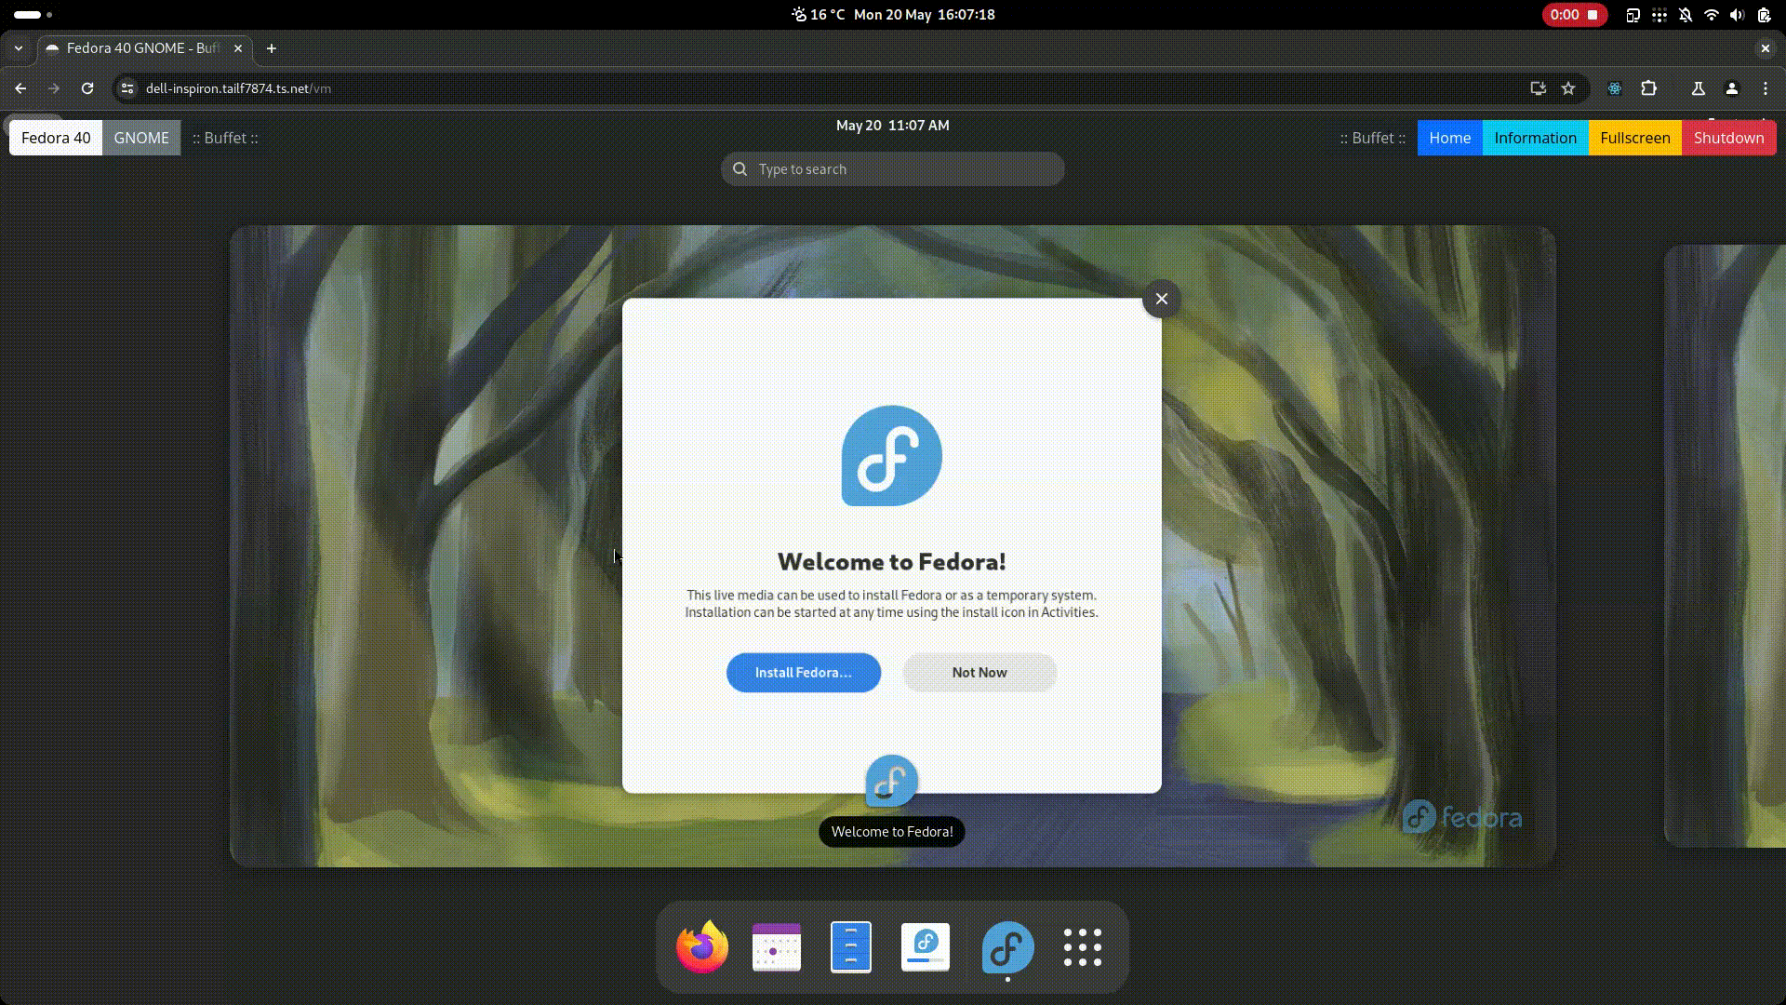Launch the Install to Hard Drive icon
The width and height of the screenshot is (1786, 1005).
pos(925,947)
